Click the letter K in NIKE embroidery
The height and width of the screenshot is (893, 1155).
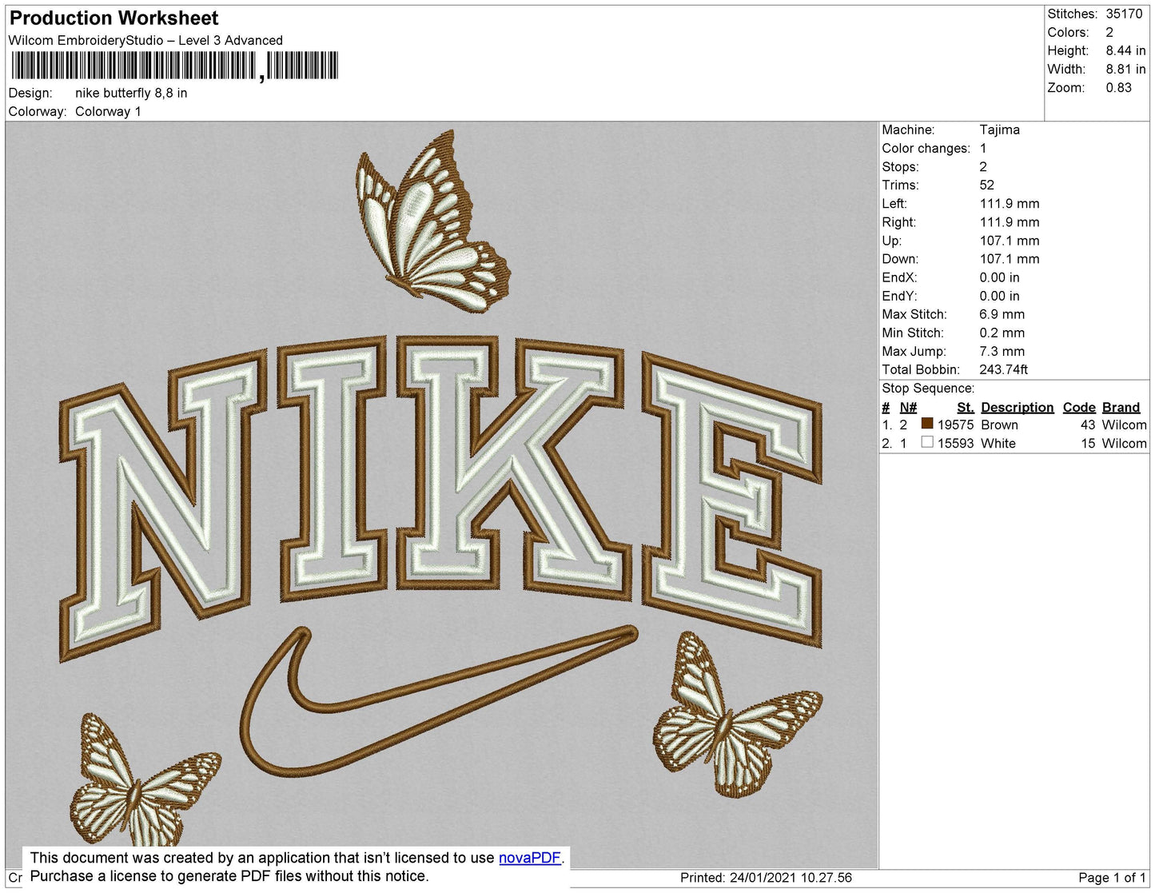[510, 463]
